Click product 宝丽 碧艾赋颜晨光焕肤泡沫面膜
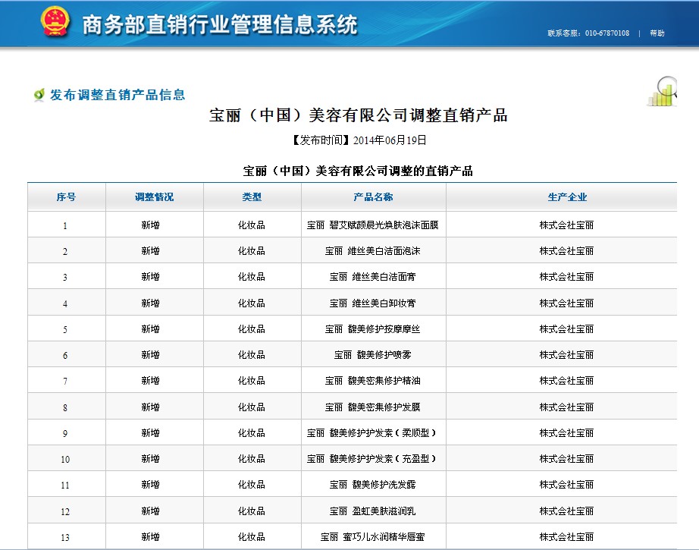 point(373,225)
